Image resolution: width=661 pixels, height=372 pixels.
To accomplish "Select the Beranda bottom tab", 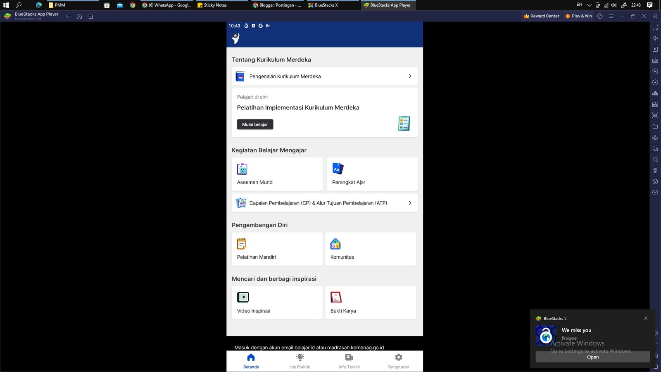I will pyautogui.click(x=251, y=361).
